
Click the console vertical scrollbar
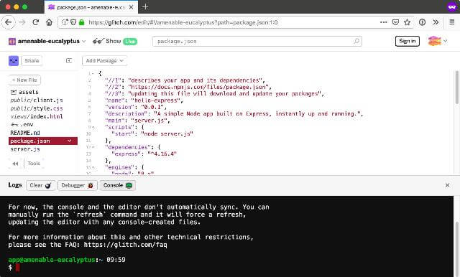point(457,249)
